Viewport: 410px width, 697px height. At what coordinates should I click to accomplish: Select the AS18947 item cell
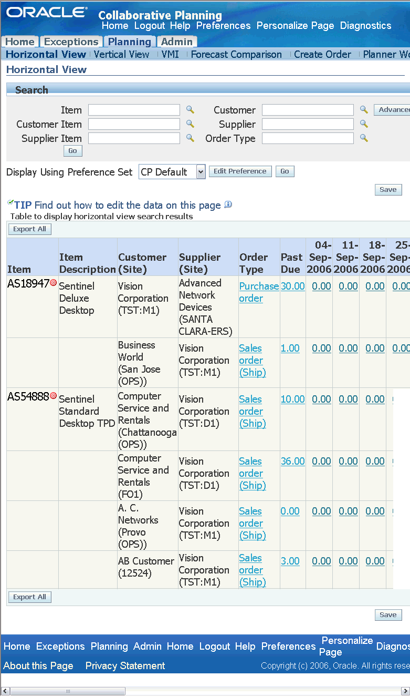click(x=33, y=307)
